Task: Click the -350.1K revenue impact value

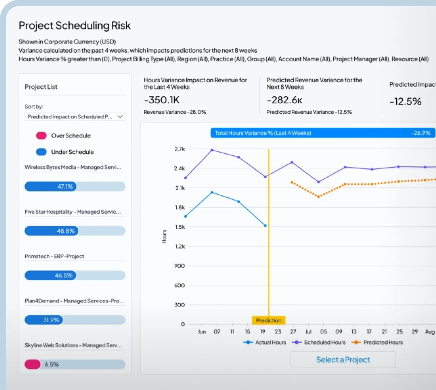Action: point(162,100)
